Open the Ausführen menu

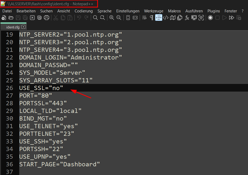click(194, 11)
